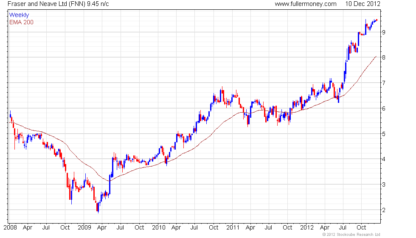Click the y-axis value 6
This screenshot has height=238, width=416.
pos(384,108)
